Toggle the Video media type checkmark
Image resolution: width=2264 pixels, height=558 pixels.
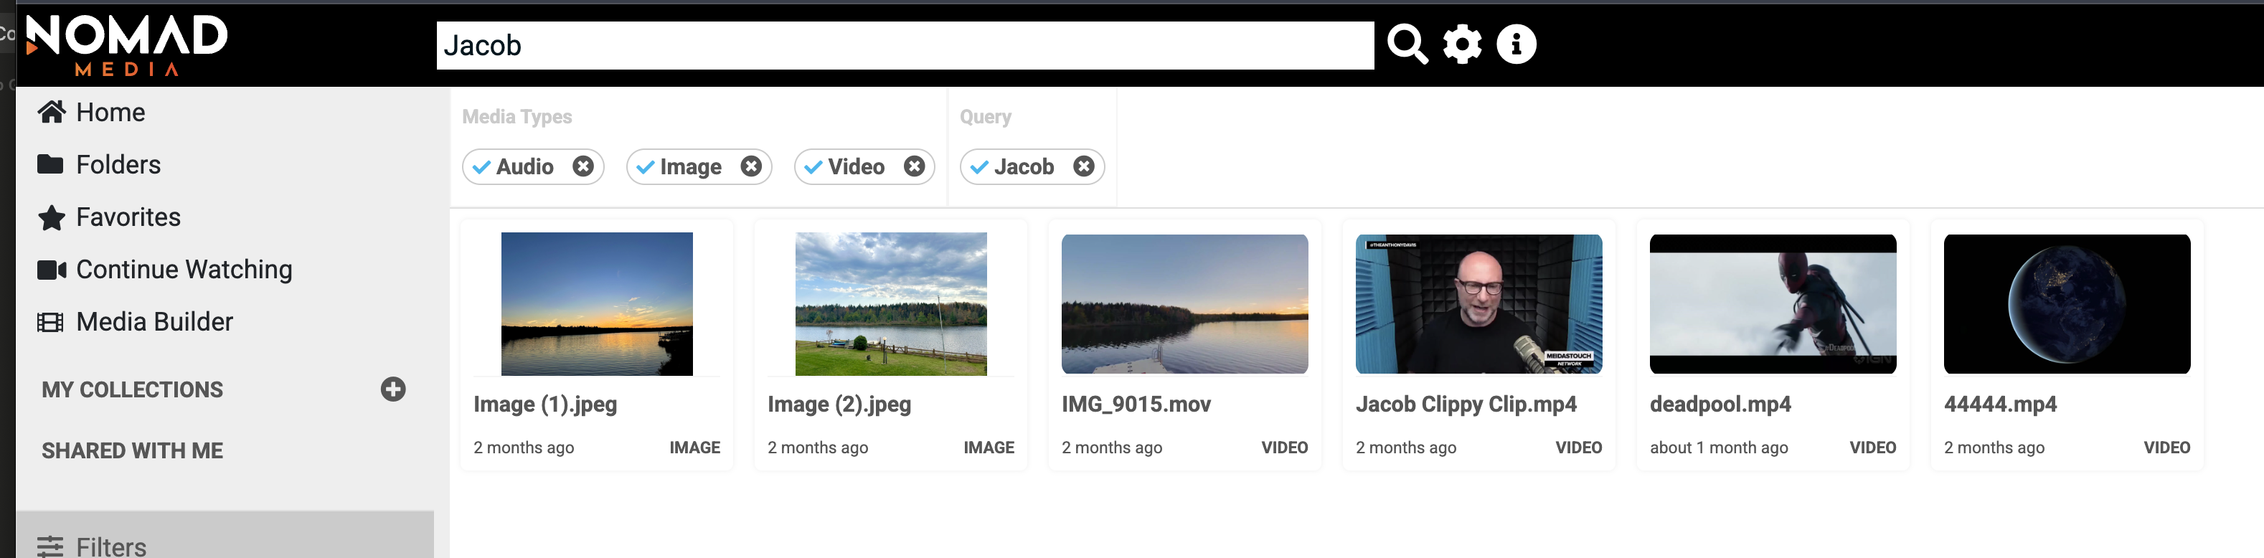tap(813, 167)
